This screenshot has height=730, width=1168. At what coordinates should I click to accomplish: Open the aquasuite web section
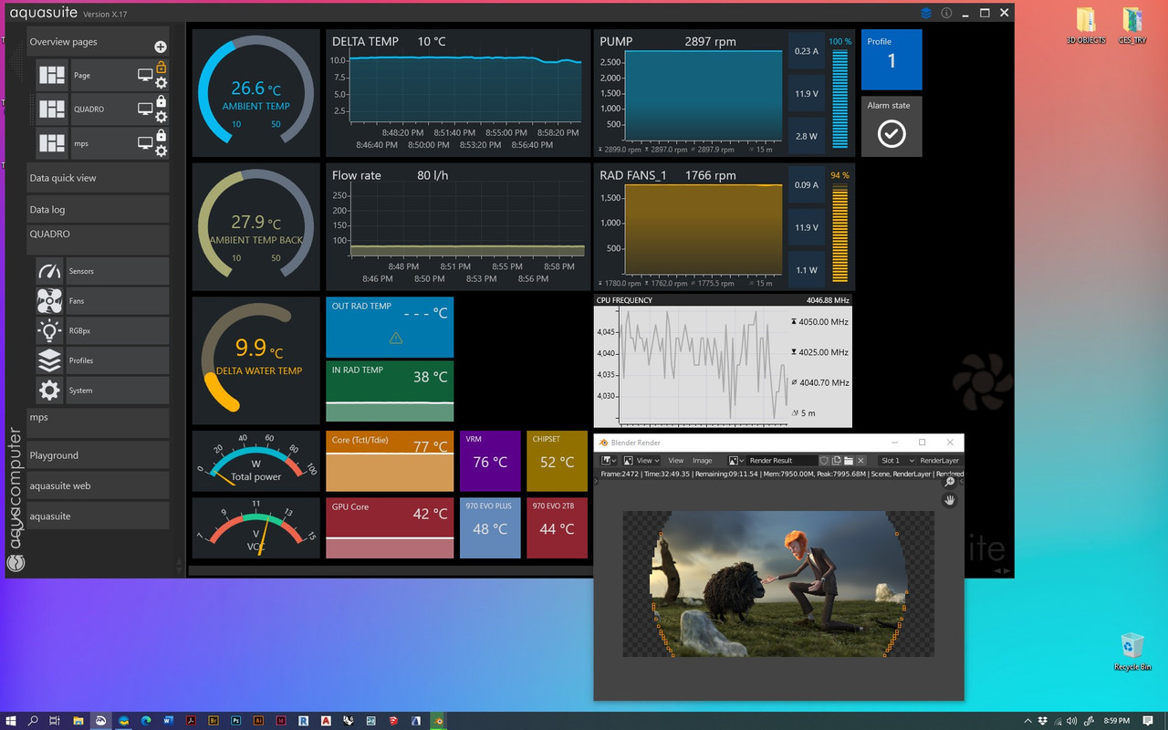pos(98,485)
